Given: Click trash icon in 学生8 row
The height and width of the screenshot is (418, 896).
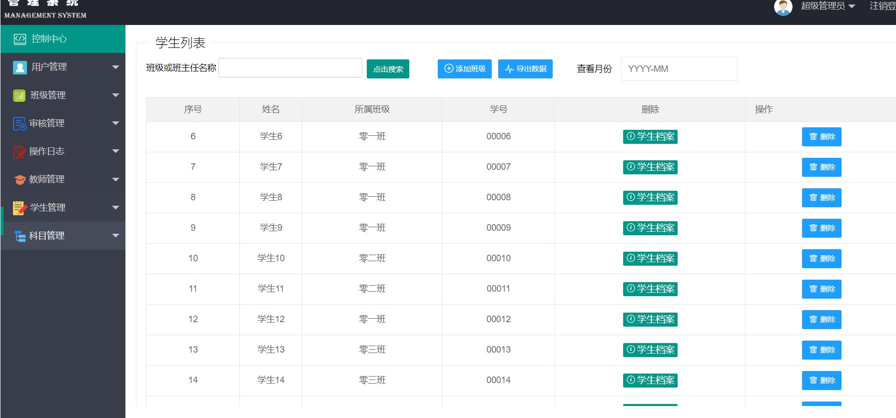Looking at the screenshot, I should pyautogui.click(x=813, y=197).
